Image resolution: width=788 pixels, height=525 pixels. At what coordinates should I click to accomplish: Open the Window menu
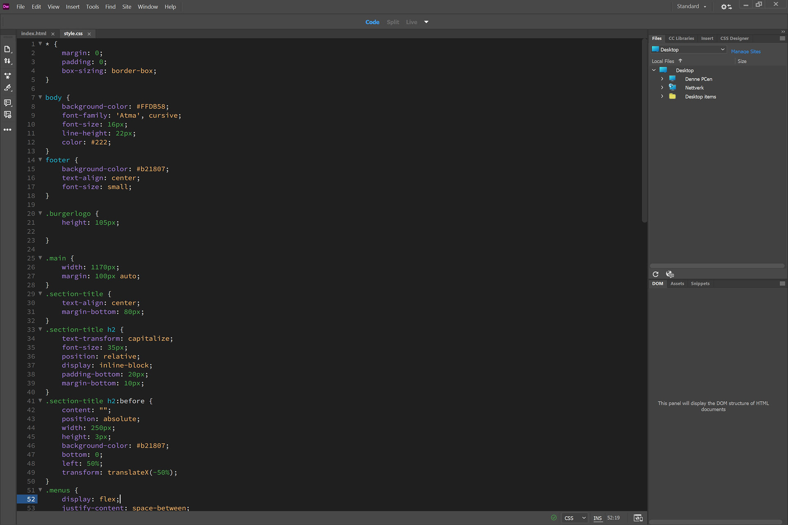(148, 7)
